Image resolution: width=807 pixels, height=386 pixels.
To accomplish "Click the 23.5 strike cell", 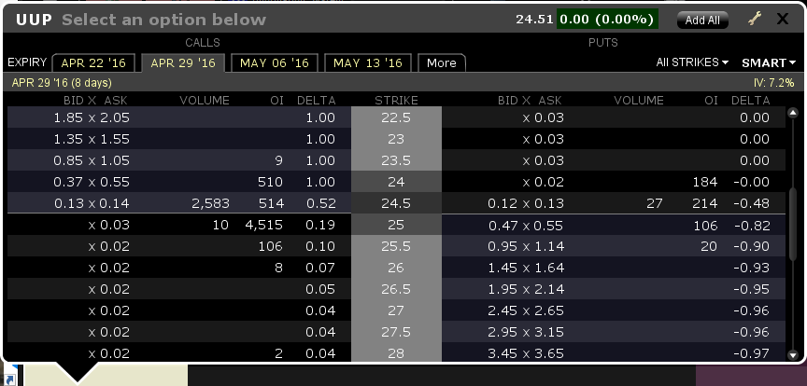I will [396, 161].
